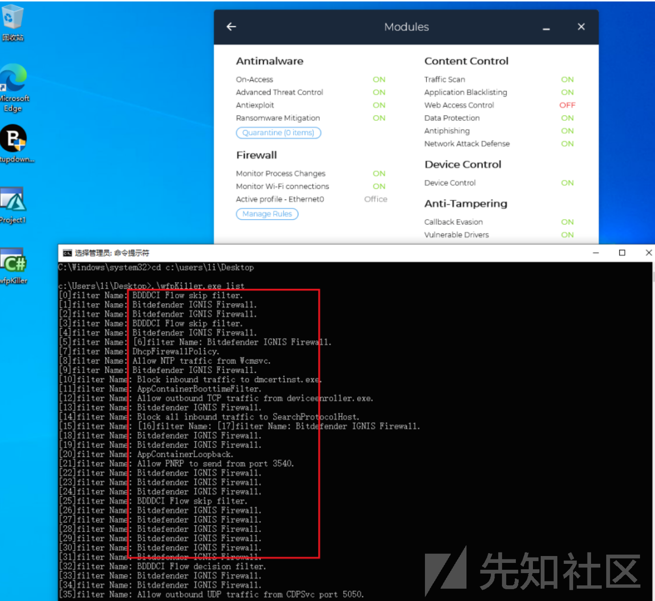655x601 pixels.
Task: Click the Antiphishing label
Action: pyautogui.click(x=447, y=131)
